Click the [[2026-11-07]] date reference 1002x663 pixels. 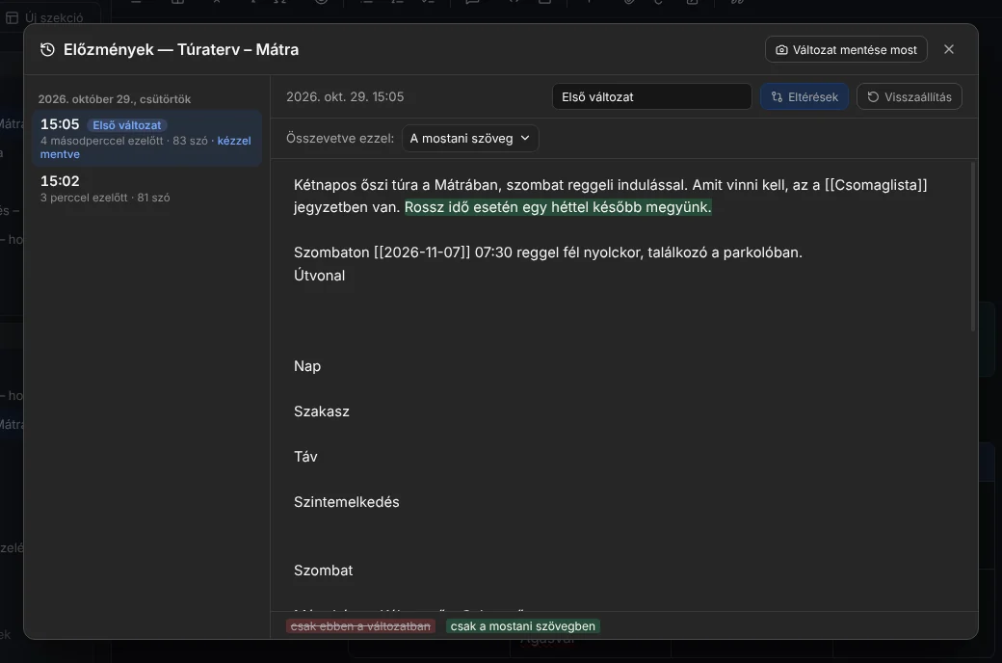coord(422,252)
